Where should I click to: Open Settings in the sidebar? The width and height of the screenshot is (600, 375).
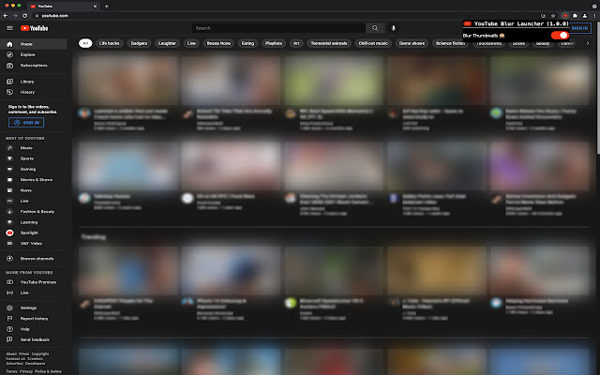34,307
